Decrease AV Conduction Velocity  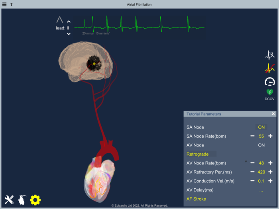click(x=252, y=181)
